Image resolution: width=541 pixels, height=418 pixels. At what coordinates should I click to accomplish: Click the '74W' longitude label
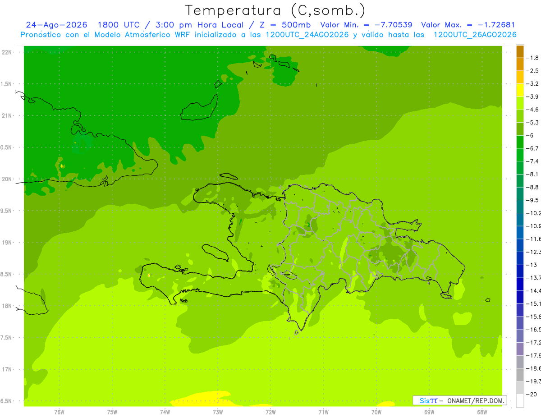point(165,412)
